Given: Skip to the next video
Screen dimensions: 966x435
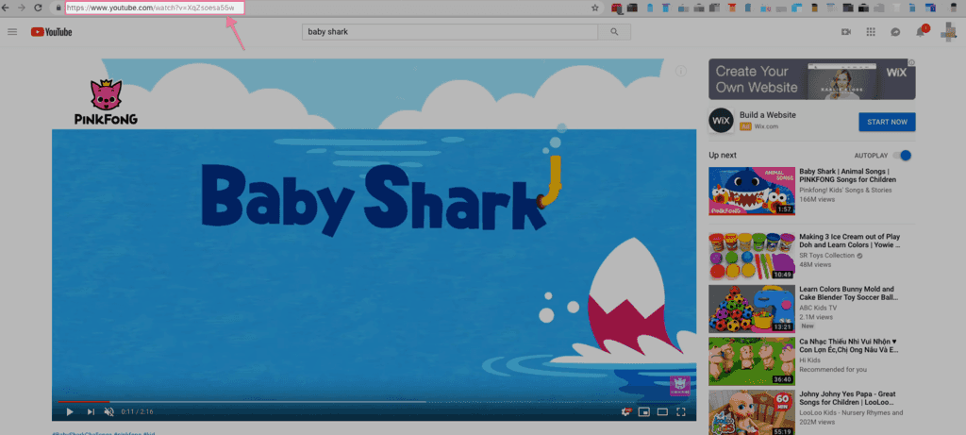Looking at the screenshot, I should click(x=91, y=411).
